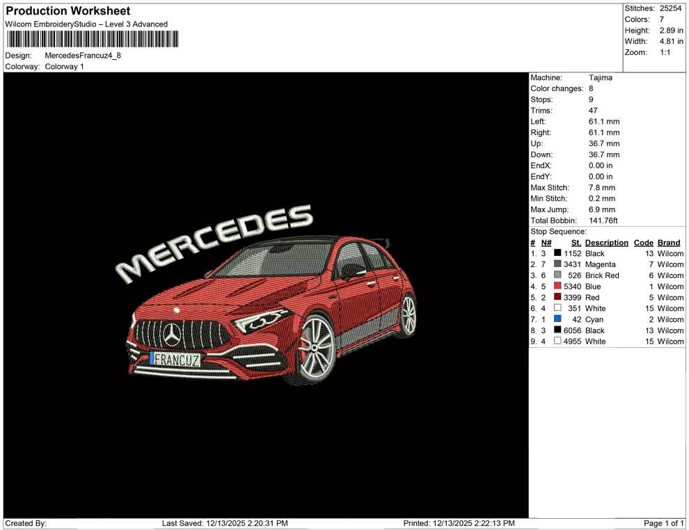689x530 pixels.
Task: Select the Machine value Tajima
Action: [601, 78]
